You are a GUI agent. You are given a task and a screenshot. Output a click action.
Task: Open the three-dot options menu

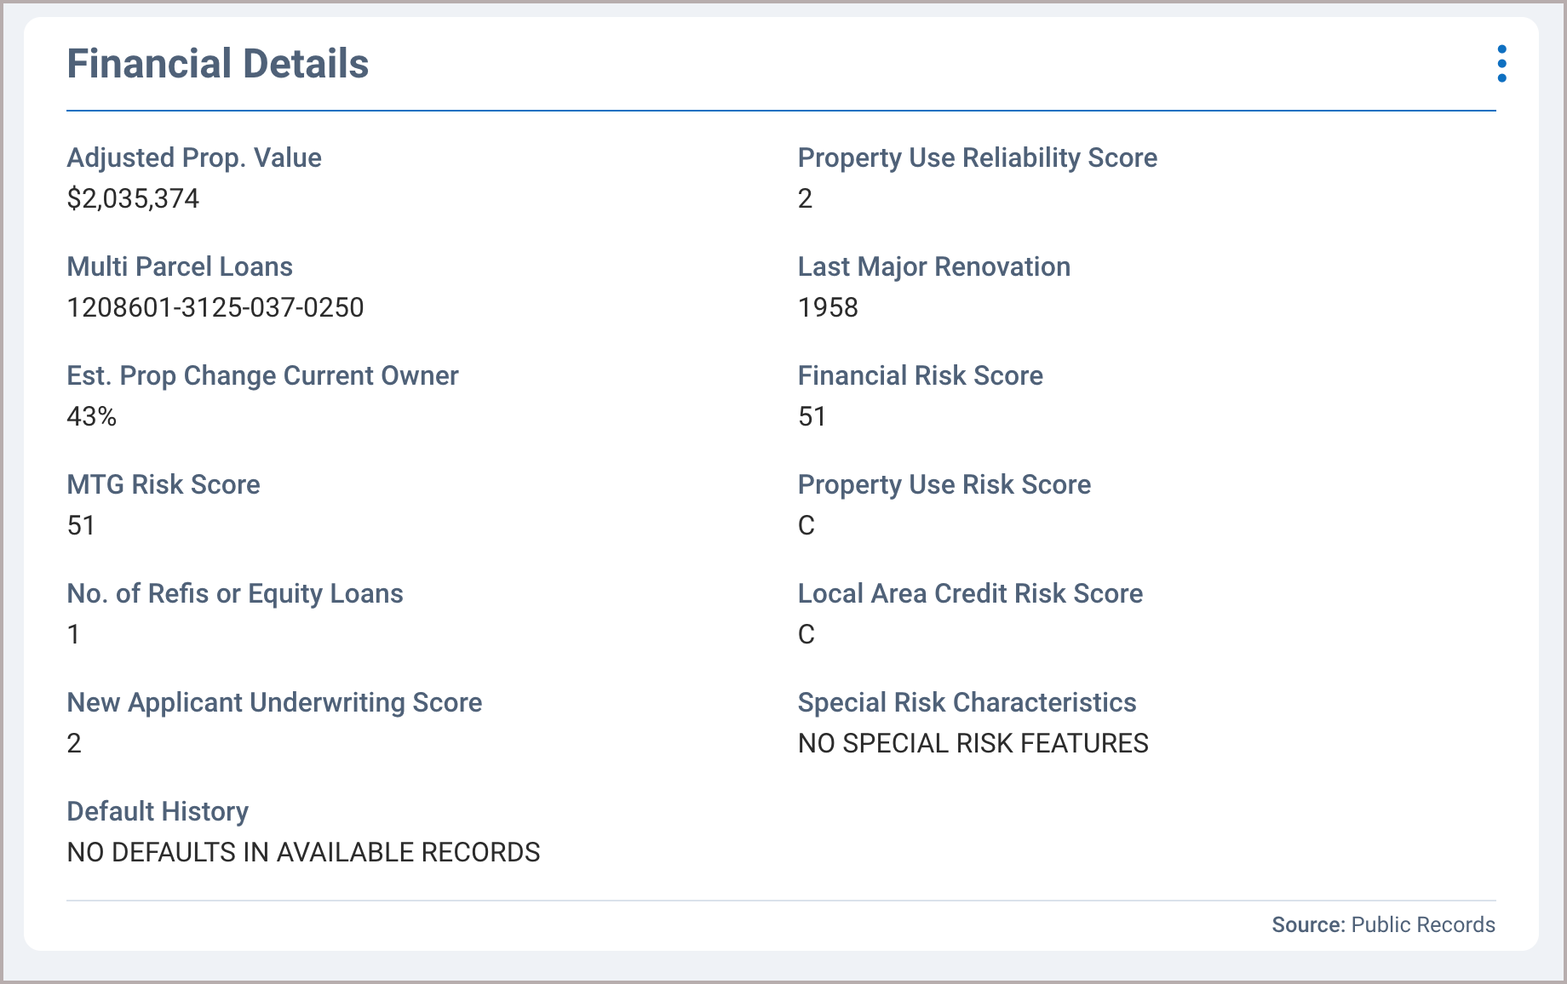coord(1501,64)
